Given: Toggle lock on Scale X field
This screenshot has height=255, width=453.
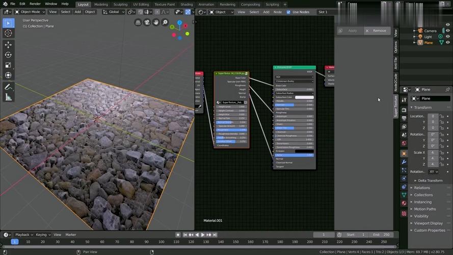Looking at the screenshot, I should coord(442,152).
